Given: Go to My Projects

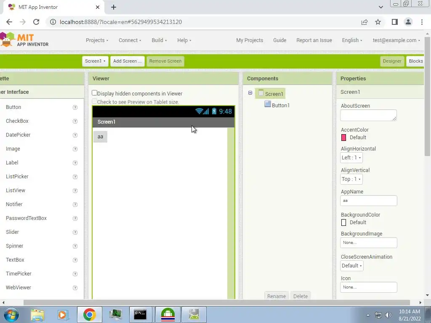Looking at the screenshot, I should 250,40.
